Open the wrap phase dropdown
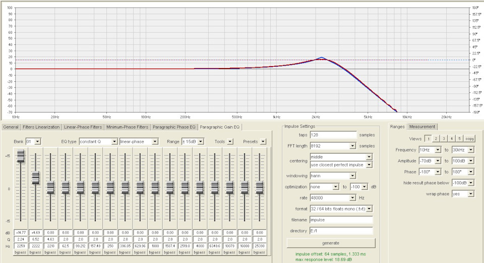 [x=470, y=194]
